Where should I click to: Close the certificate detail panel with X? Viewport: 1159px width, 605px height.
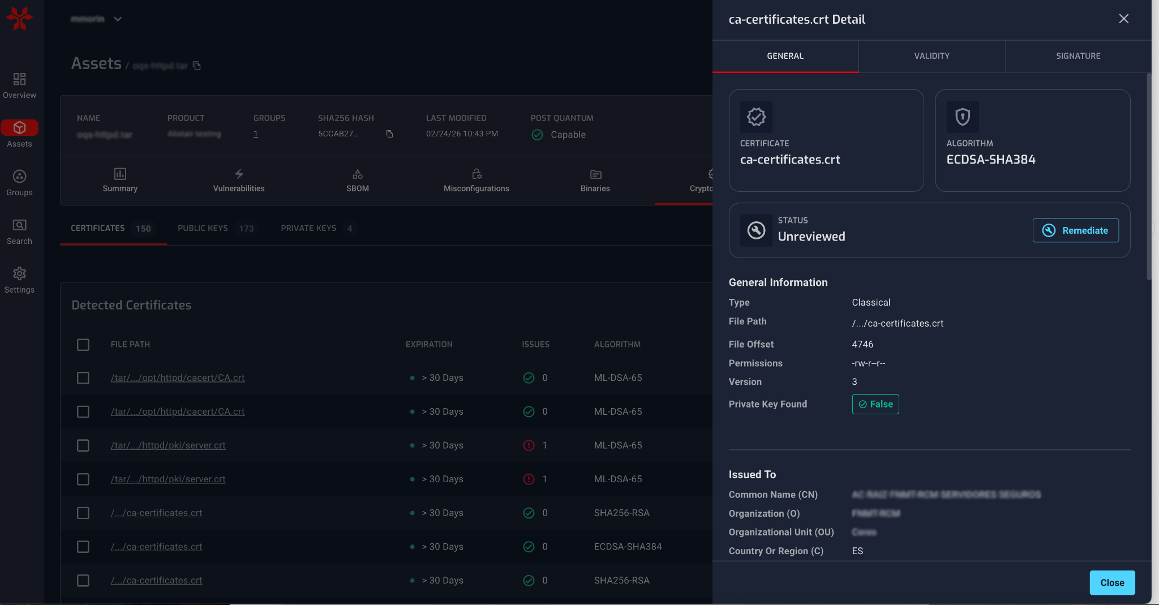point(1123,19)
